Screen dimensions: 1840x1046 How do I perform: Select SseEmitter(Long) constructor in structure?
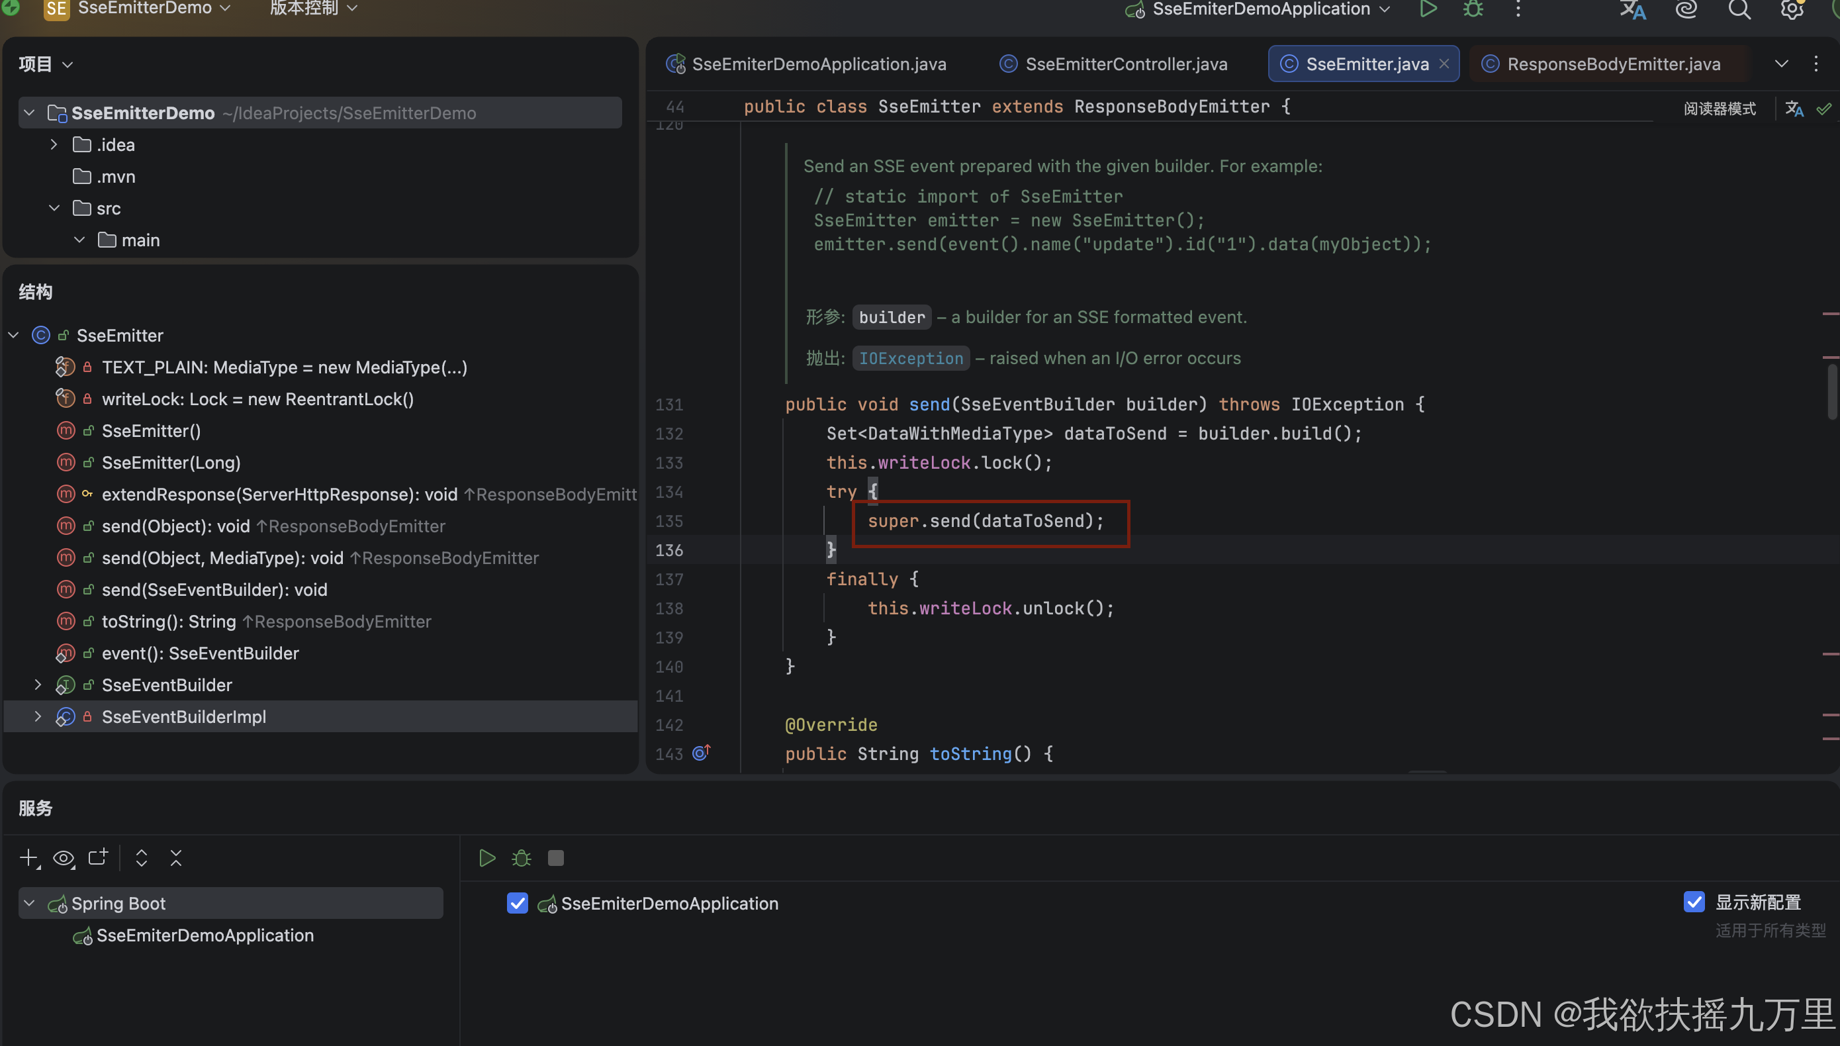[171, 463]
